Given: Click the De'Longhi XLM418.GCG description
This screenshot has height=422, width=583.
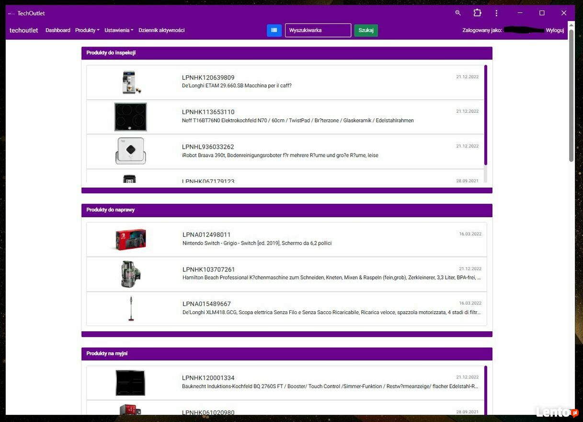Looking at the screenshot, I should pos(332,312).
